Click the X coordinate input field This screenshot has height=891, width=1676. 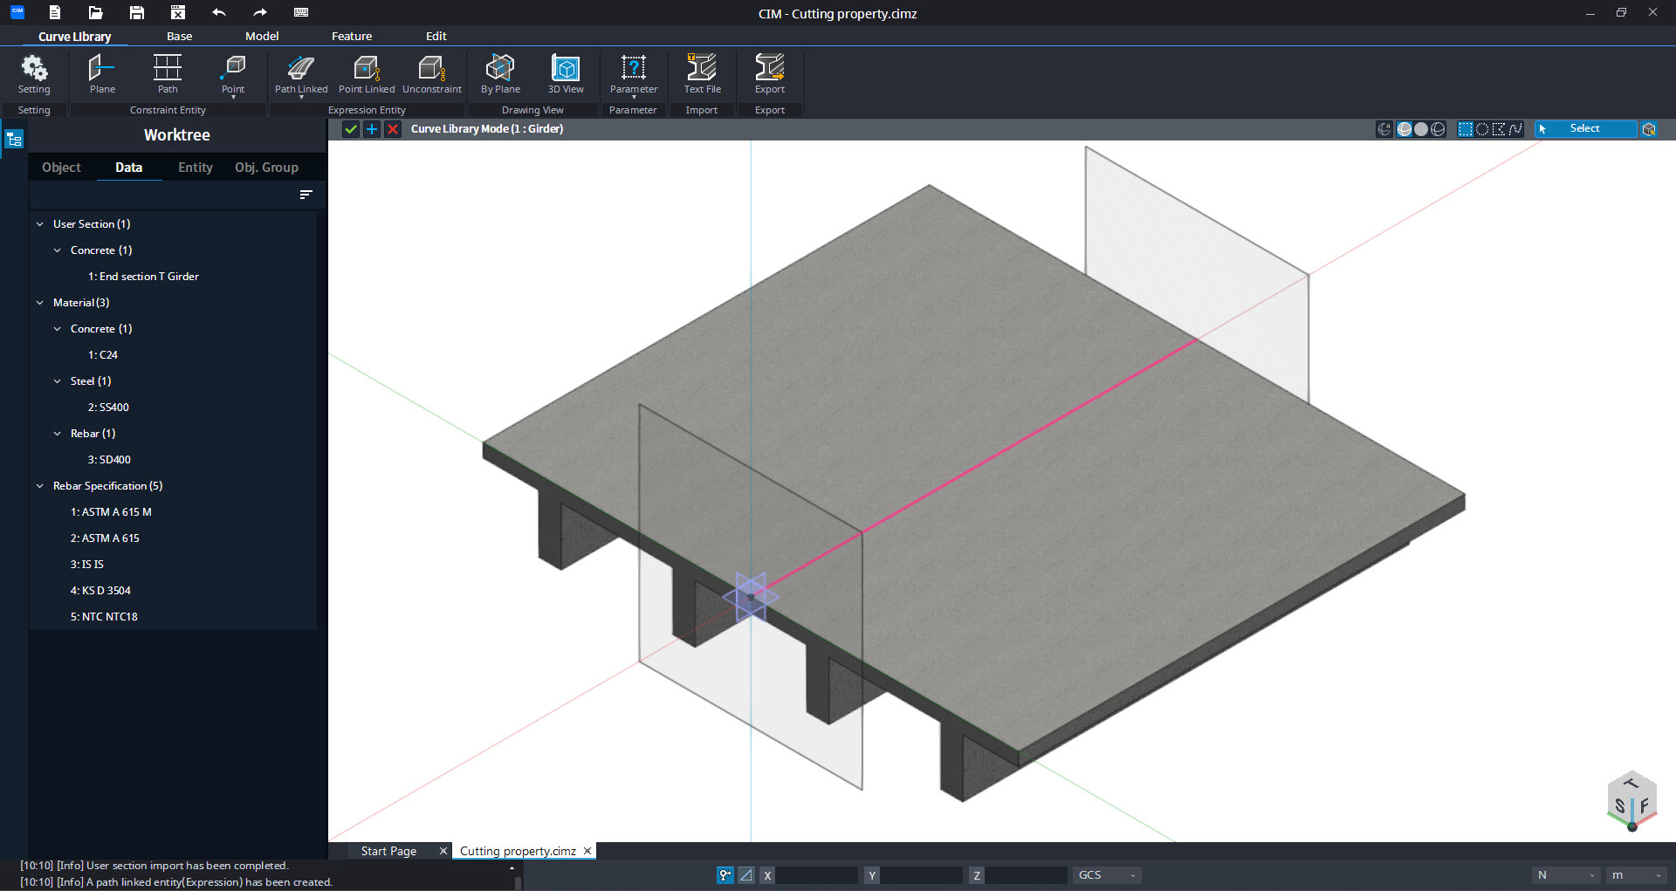817,875
